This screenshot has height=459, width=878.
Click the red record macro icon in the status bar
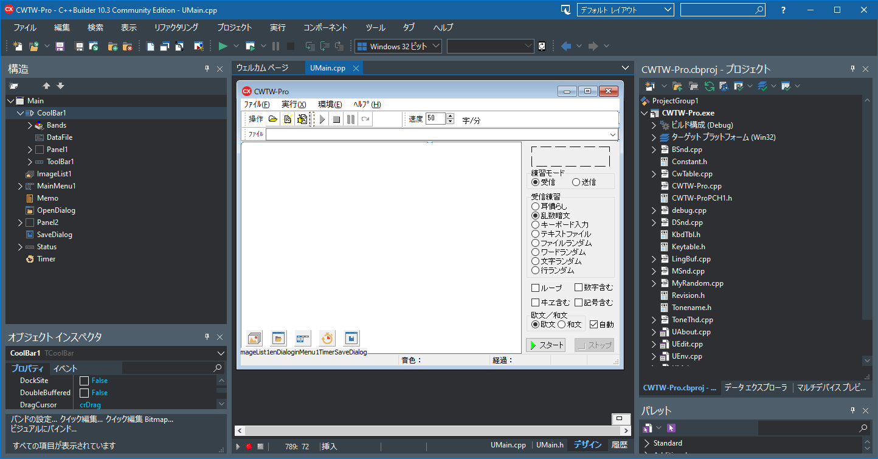pyautogui.click(x=249, y=446)
